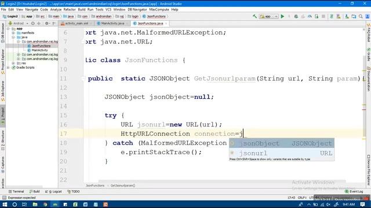Viewport: 371px width, 208px height.
Task: Open the app run configuration dropdown
Action: point(269,17)
